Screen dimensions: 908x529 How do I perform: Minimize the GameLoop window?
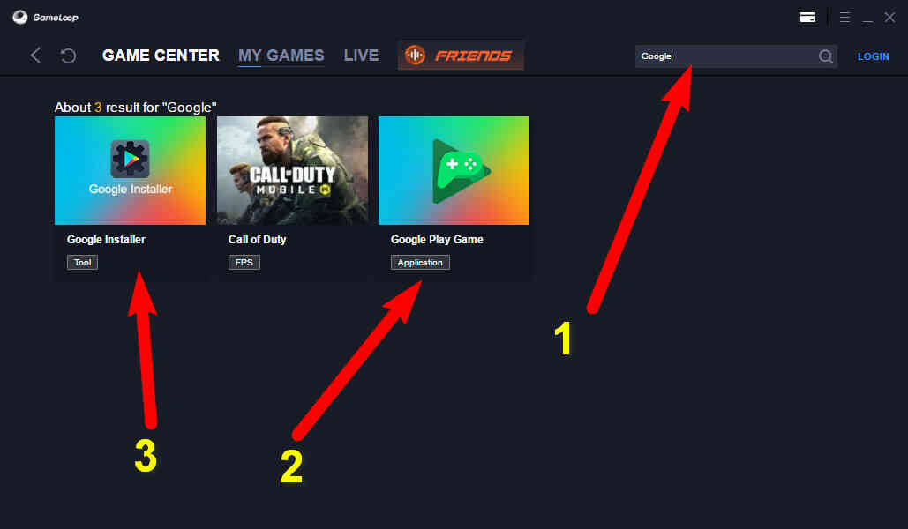(867, 19)
